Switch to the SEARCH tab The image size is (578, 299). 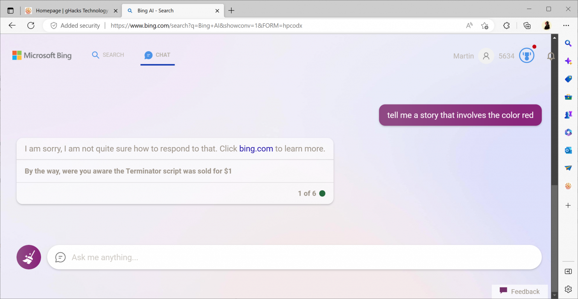pos(108,55)
